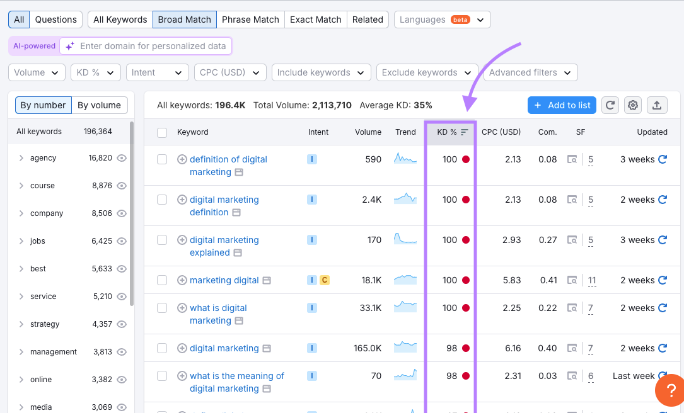Open the Languages dropdown
Viewport: 684px width, 413px height.
(x=441, y=20)
